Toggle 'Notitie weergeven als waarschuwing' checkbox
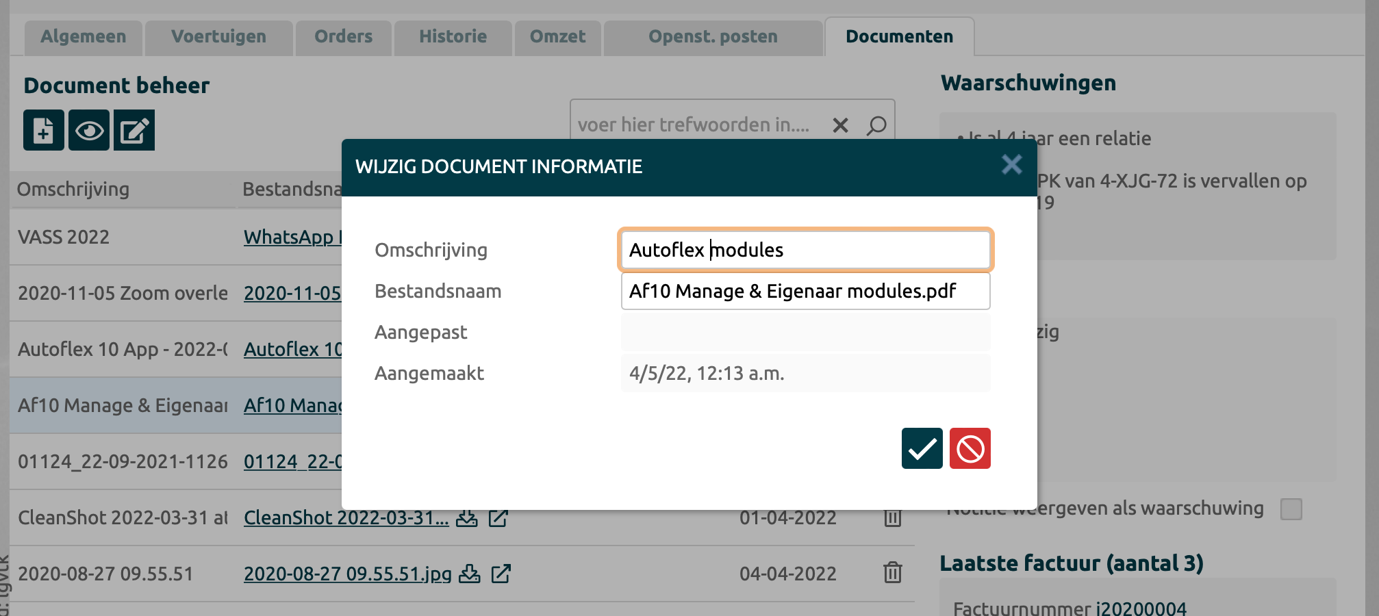 1291,509
